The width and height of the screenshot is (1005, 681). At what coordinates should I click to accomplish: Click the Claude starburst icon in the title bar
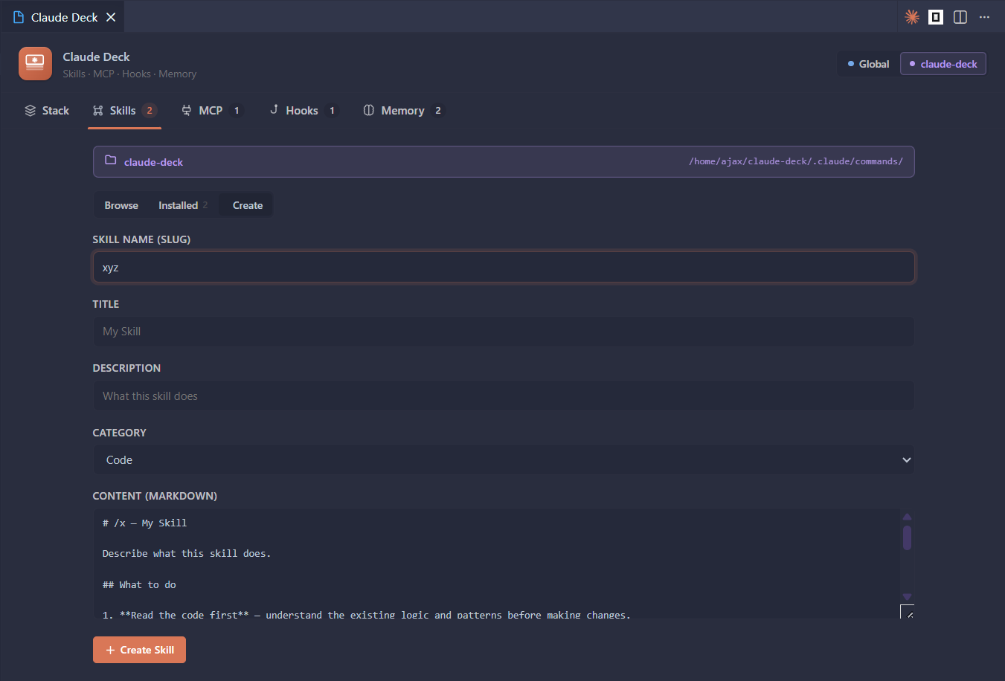click(912, 17)
